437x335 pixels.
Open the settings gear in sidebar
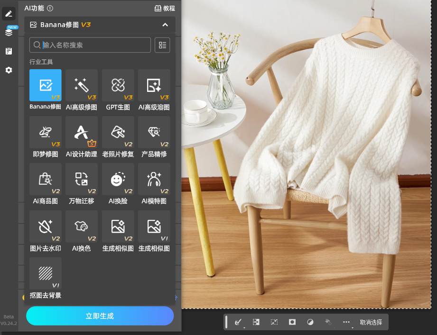tap(9, 70)
